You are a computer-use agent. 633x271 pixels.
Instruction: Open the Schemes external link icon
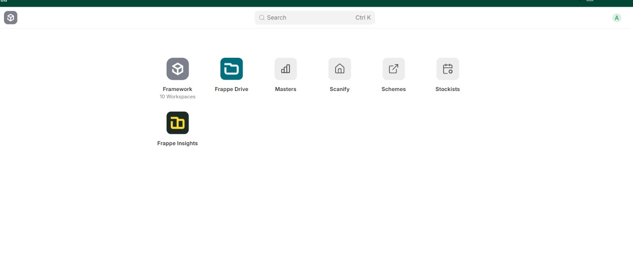pos(393,69)
